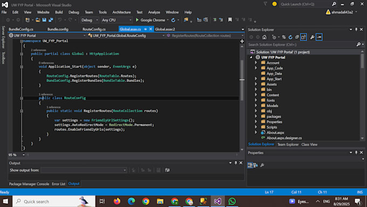Click the Search Solution Explorer field
This screenshot has width=367, height=207.
[x=302, y=44]
